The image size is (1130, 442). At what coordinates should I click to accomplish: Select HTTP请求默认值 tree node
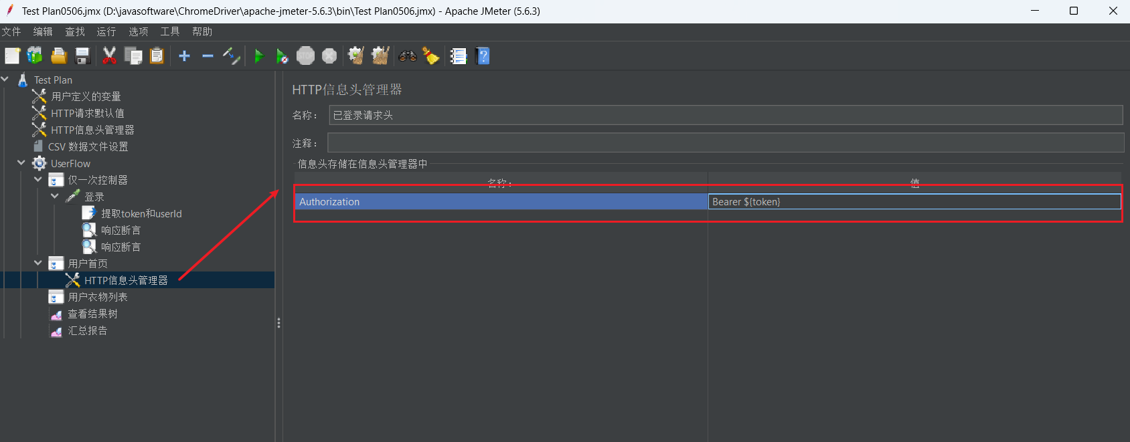[87, 114]
